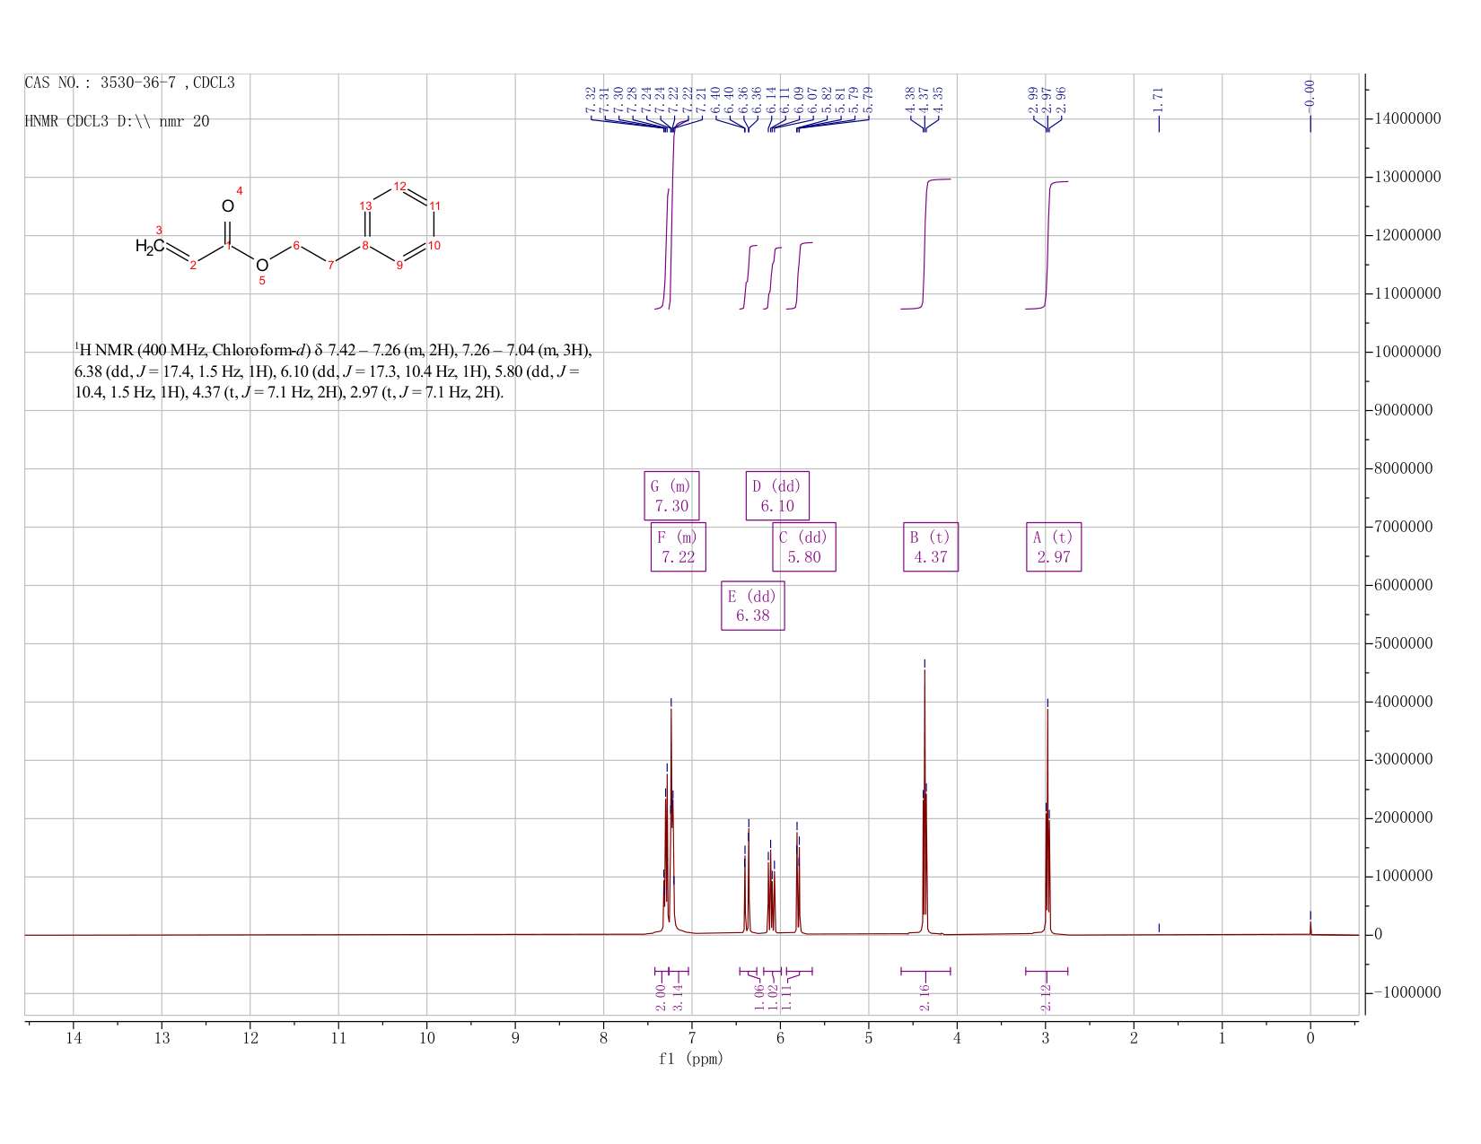Viewport: 1481px width, 1144px height.
Task: Click the integral curve above the 2.97 ppm peak
Action: (1047, 244)
